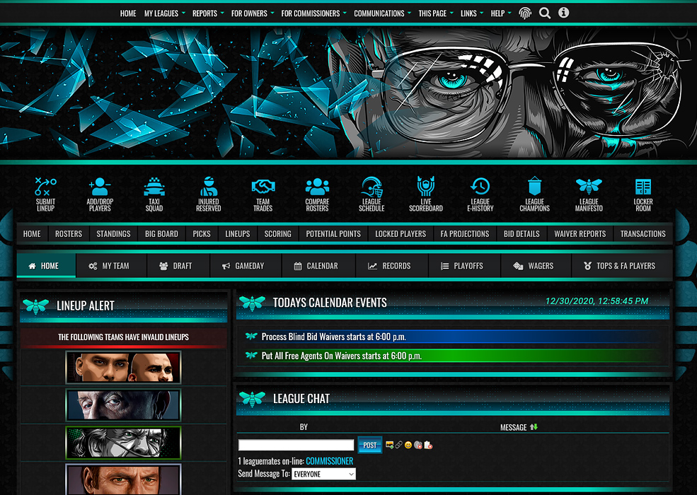Open League Schedule helmet icon
The height and width of the screenshot is (495, 697).
pyautogui.click(x=371, y=194)
